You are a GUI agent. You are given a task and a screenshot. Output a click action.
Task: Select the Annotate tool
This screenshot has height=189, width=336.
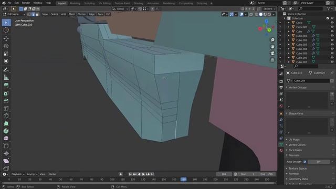(6, 70)
